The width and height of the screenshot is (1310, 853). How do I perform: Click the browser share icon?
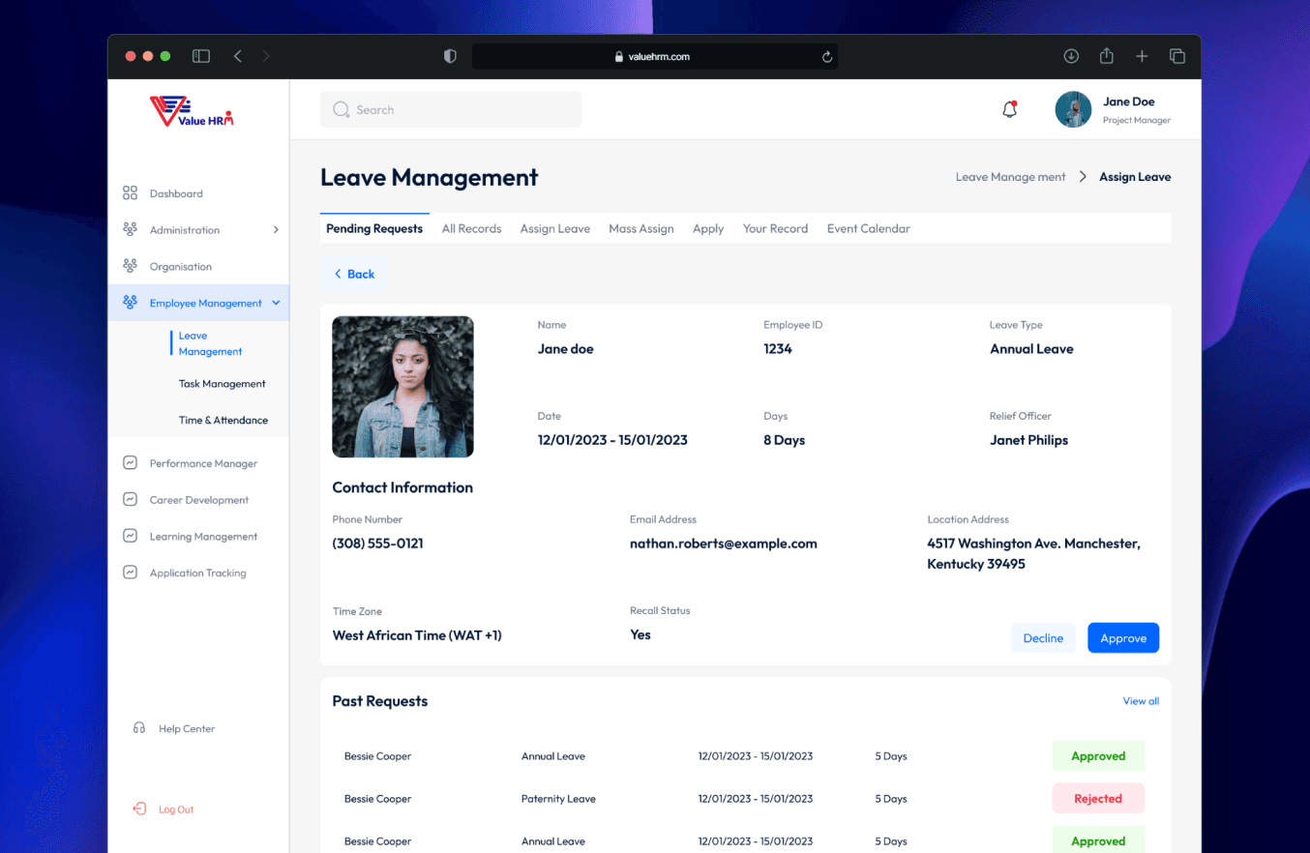tap(1107, 56)
